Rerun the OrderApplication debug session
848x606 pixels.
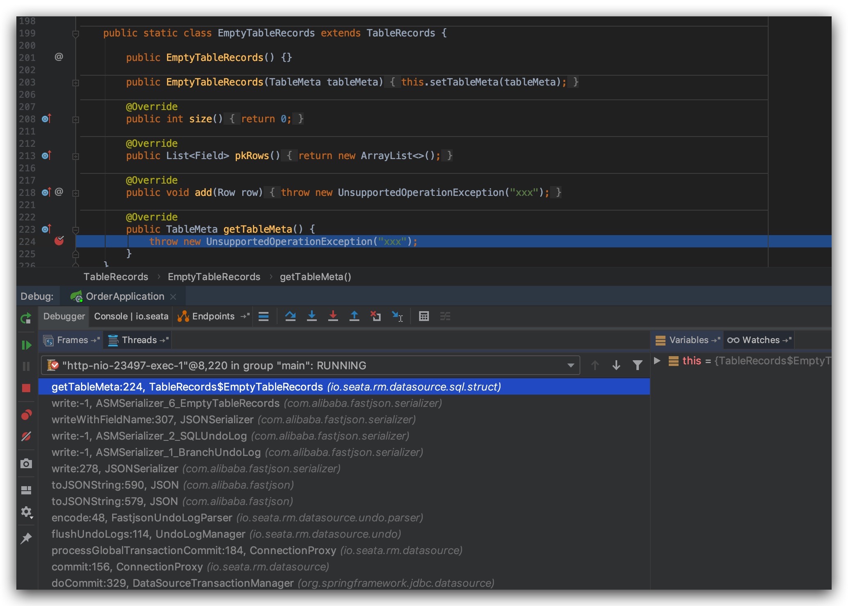coord(26,319)
